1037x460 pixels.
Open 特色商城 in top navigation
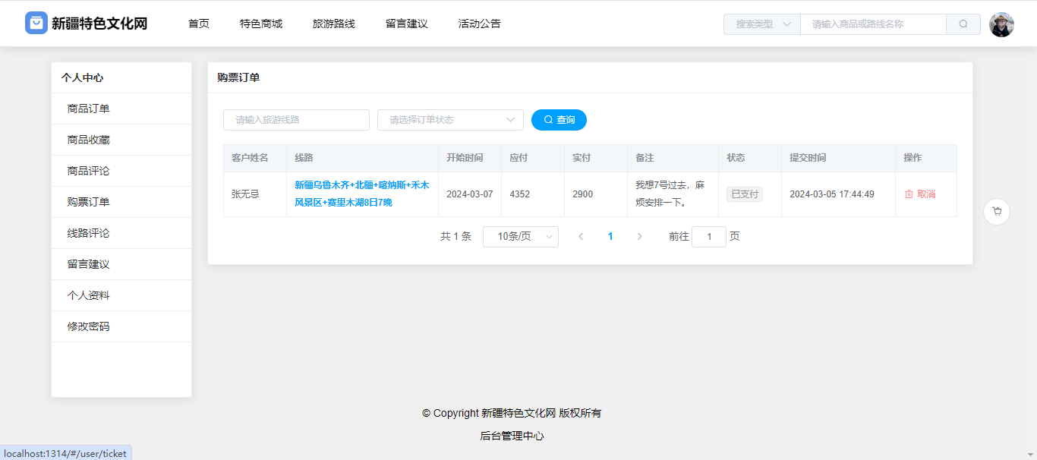coord(261,24)
